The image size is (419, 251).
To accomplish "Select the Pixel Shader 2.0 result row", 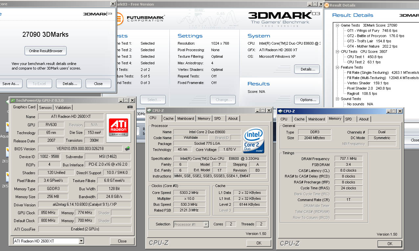I will [369, 88].
